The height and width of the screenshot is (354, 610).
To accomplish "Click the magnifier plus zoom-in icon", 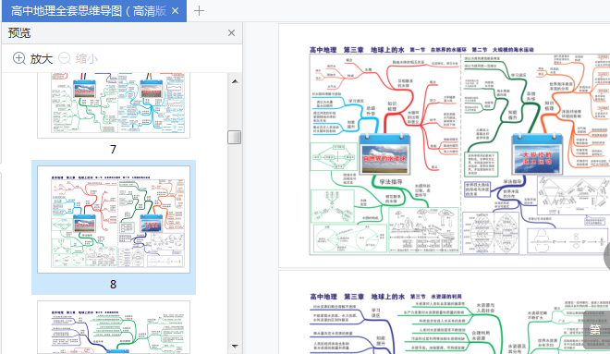I will [x=19, y=58].
